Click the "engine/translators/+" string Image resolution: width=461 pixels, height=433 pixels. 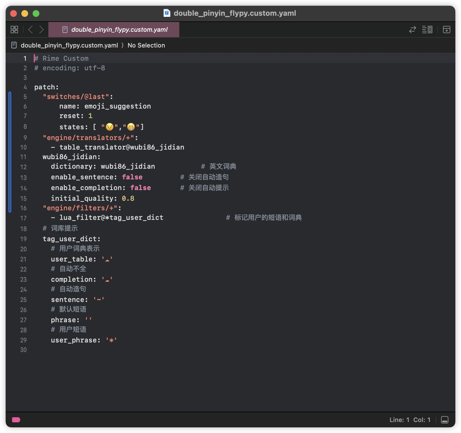tap(88, 138)
